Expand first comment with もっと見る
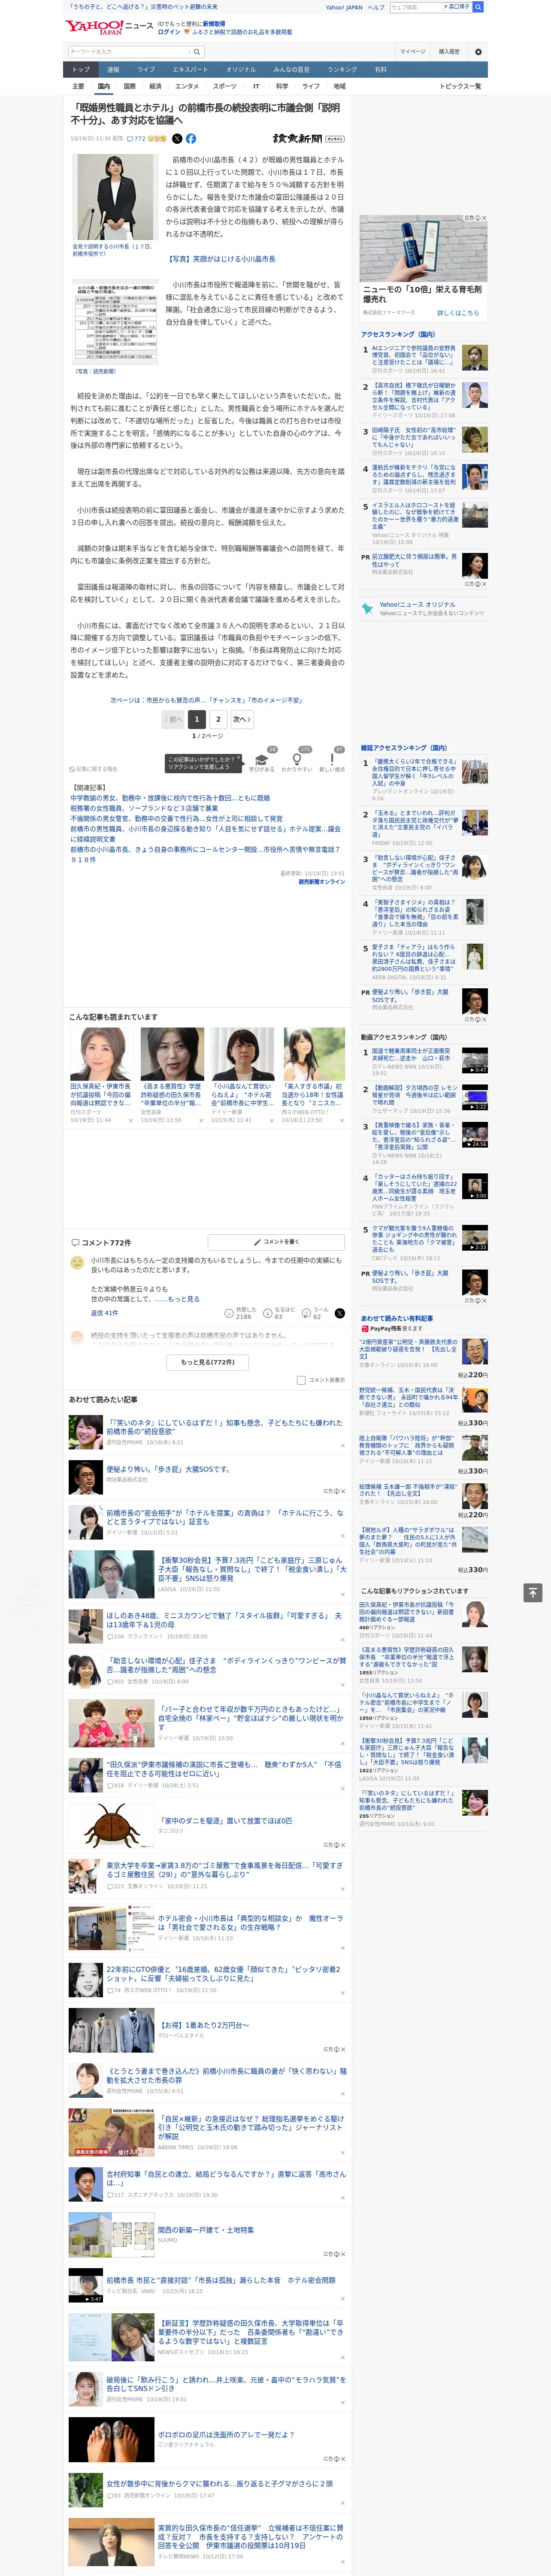This screenshot has width=551, height=2576. point(184,1299)
